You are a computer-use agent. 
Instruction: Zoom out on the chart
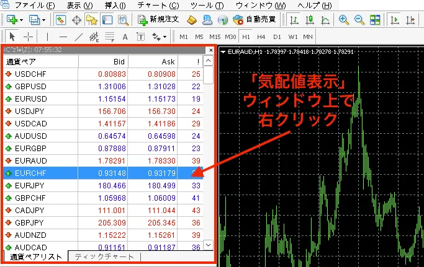coord(359,20)
